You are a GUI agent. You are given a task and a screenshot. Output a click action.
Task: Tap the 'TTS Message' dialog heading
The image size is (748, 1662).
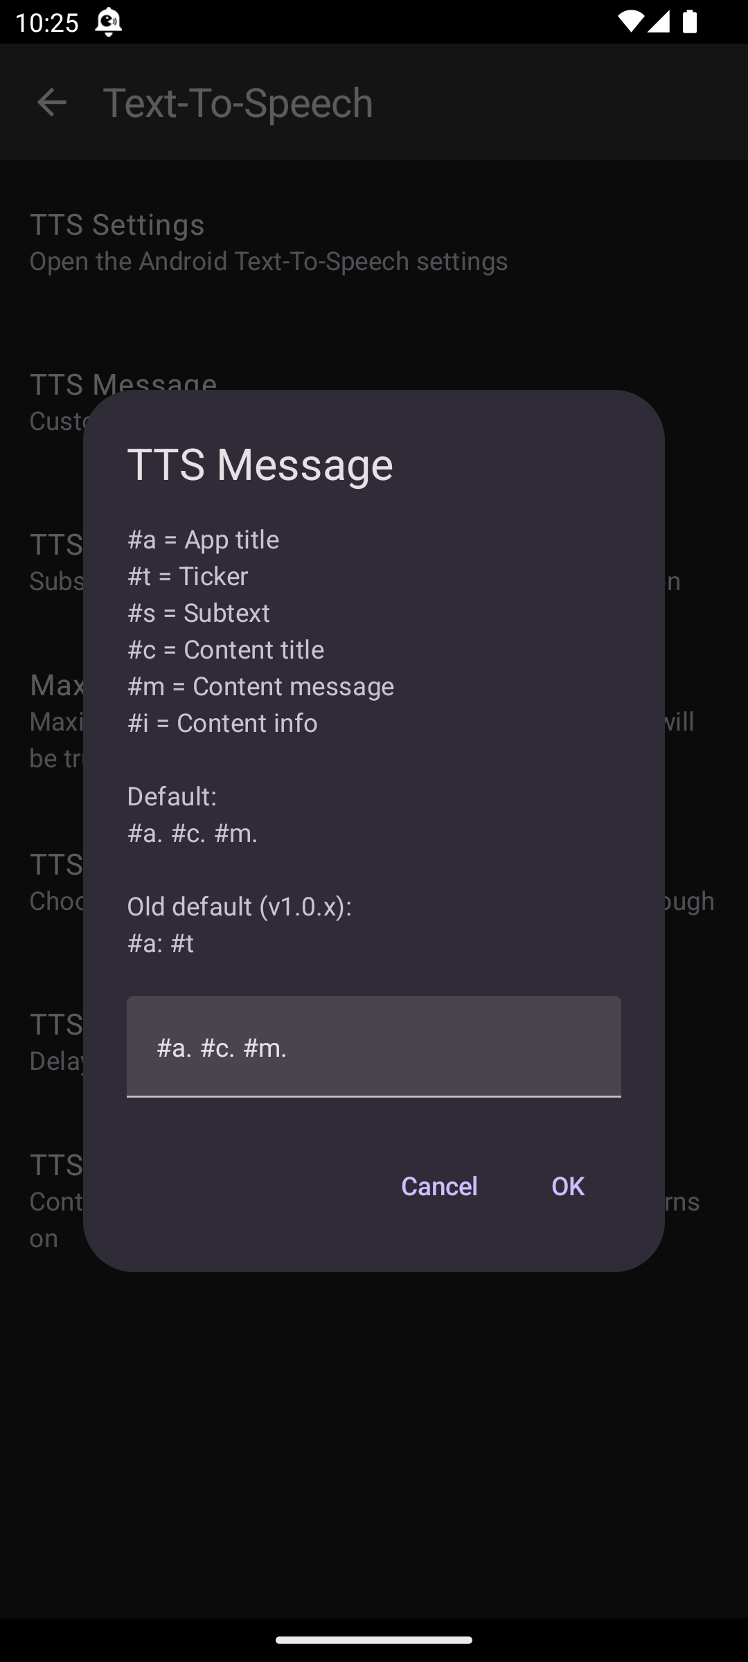point(260,464)
